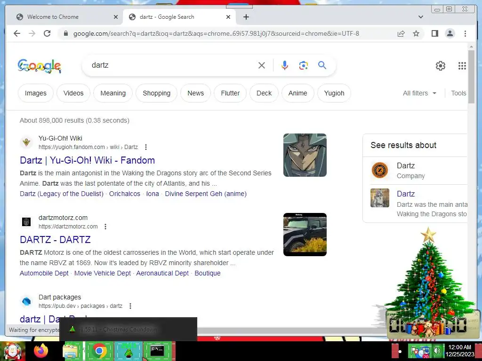This screenshot has height=361, width=482.
Task: Open the Aeronautical Dept sitelink
Action: click(162, 273)
